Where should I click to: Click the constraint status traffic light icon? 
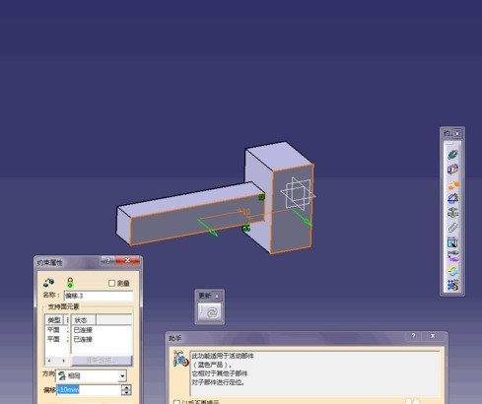[70, 283]
